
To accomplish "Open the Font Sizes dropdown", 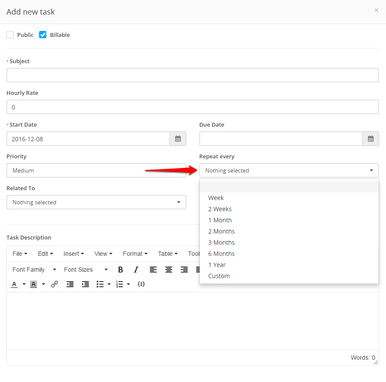I will click(x=86, y=270).
